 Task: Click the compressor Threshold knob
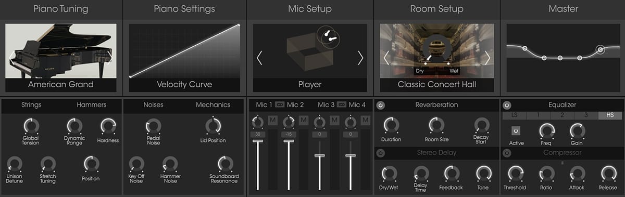point(515,174)
